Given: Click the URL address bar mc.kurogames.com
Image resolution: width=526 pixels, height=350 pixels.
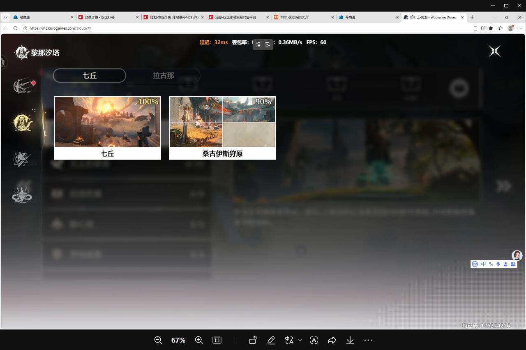Looking at the screenshot, I should click(x=247, y=28).
